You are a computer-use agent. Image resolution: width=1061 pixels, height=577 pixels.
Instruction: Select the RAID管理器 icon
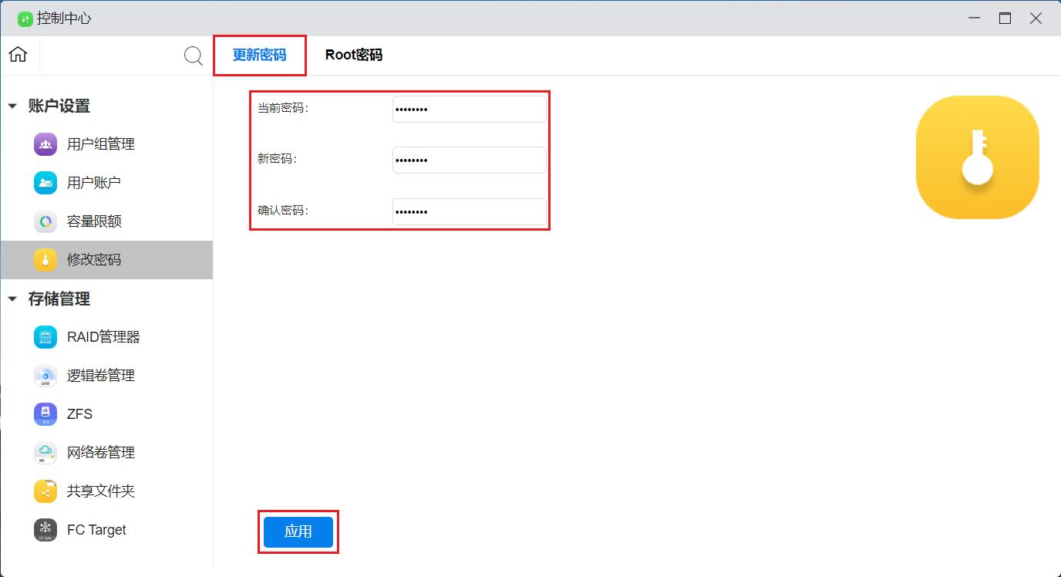tap(45, 337)
